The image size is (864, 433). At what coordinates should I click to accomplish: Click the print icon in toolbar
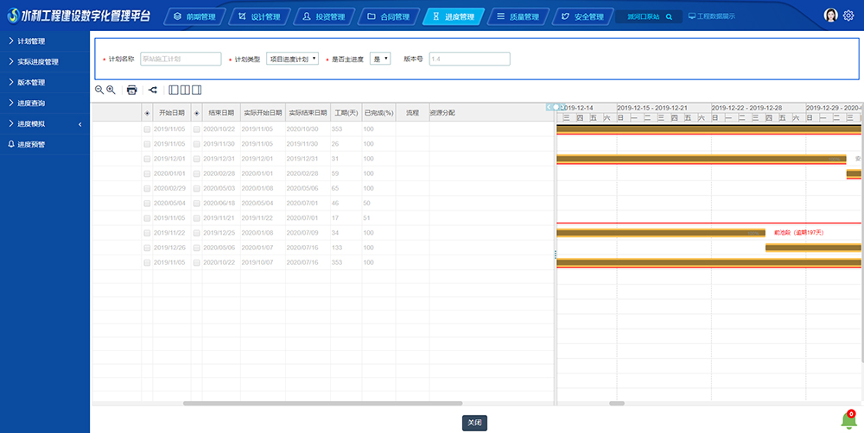point(132,90)
